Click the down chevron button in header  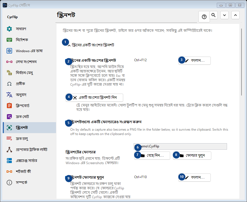click(224, 15)
